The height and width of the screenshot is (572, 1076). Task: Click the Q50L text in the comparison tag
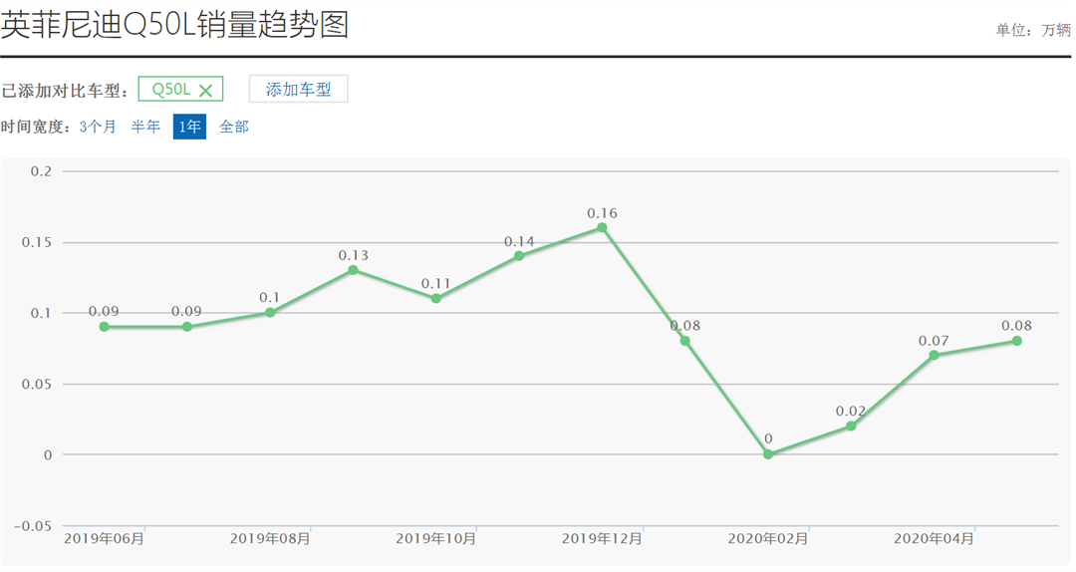(170, 89)
